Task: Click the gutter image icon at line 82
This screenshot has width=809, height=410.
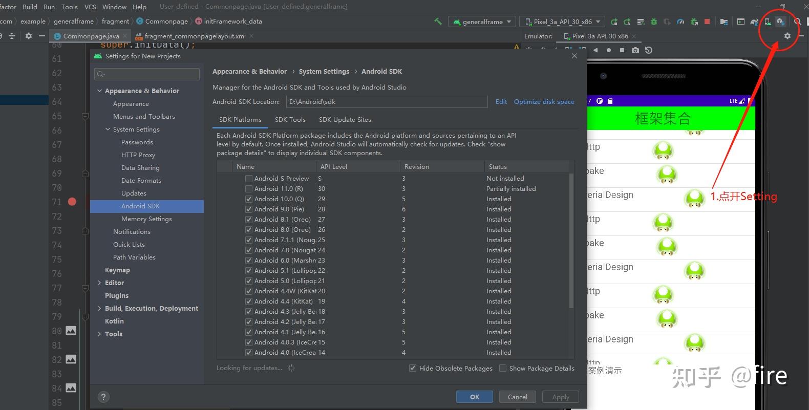Action: (71, 359)
